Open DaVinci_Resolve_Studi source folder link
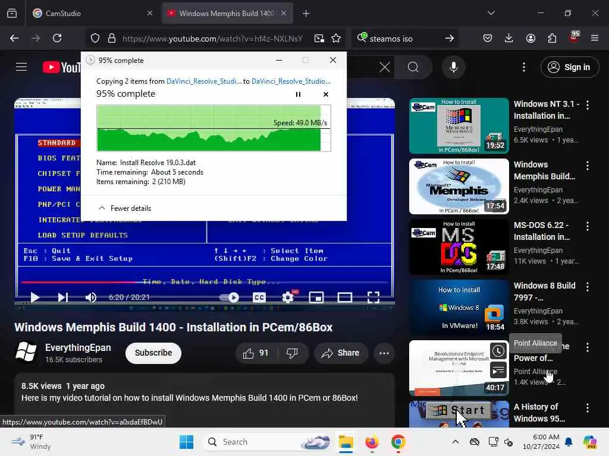 203,81
